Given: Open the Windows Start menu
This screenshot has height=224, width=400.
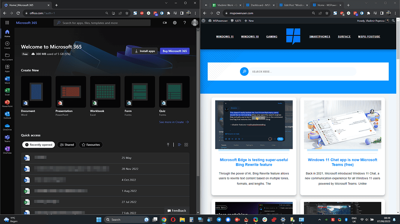Looking at the screenshot, I should (x=99, y=219).
